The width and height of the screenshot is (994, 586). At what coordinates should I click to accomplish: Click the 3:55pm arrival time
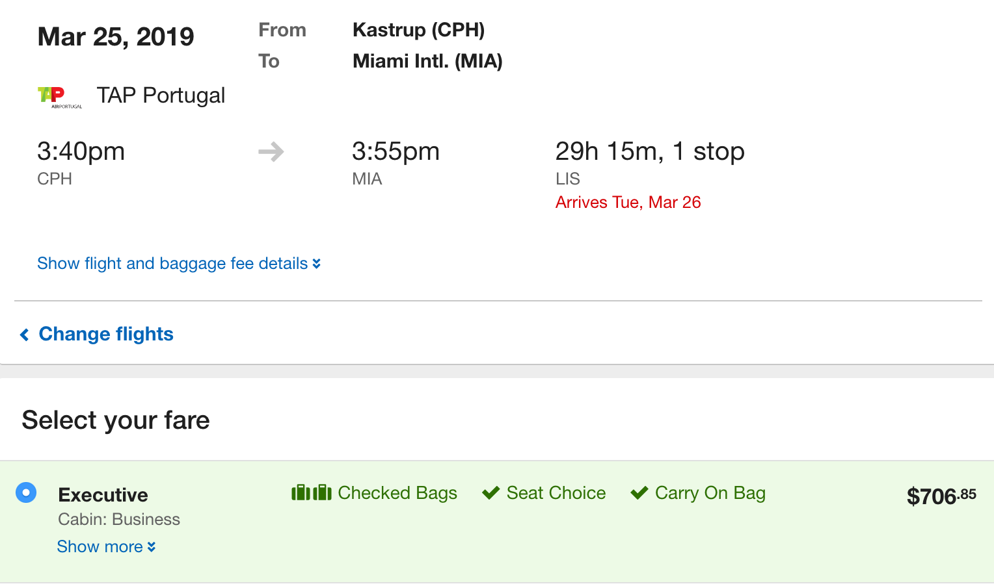point(396,151)
